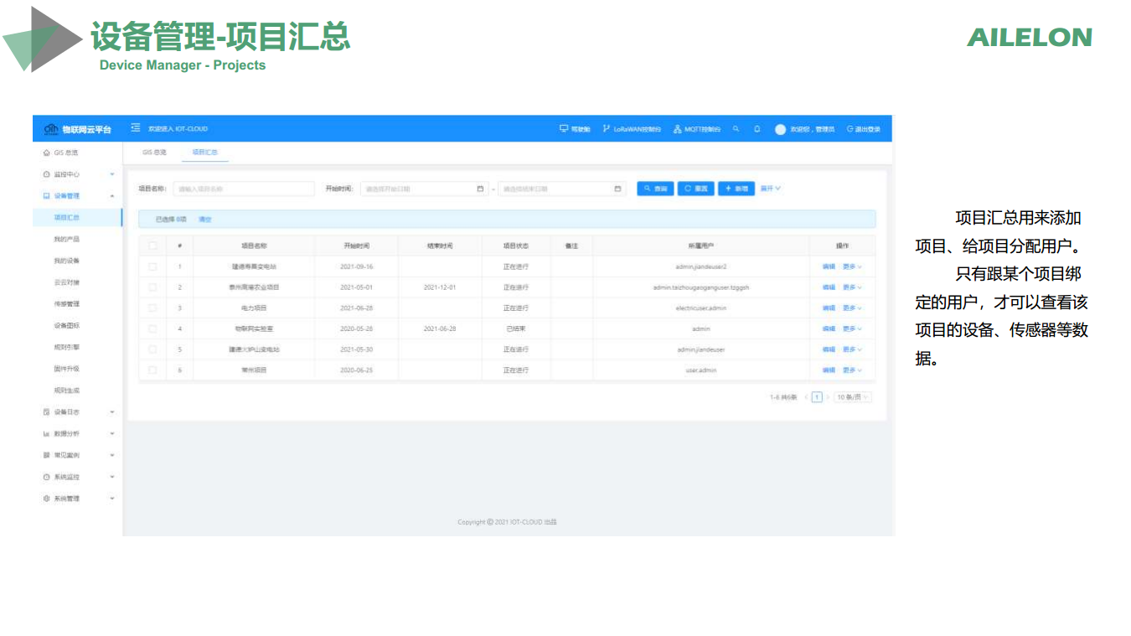Open 云云对接 in the sidebar

(x=66, y=282)
